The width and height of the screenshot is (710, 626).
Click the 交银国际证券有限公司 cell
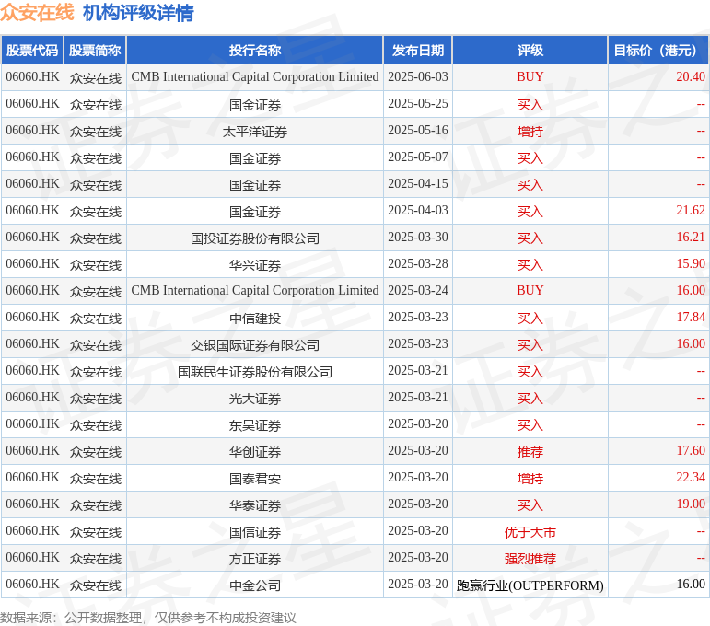[255, 345]
